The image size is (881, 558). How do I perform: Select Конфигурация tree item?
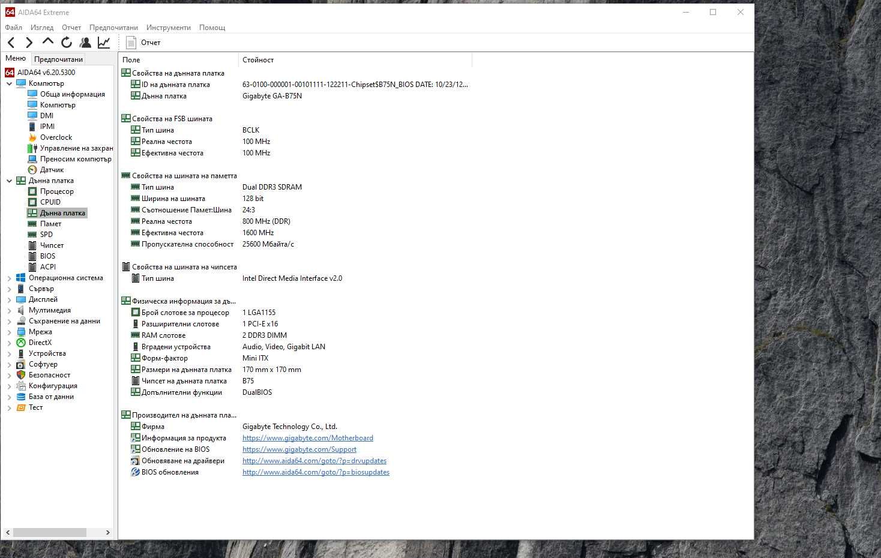pos(53,386)
